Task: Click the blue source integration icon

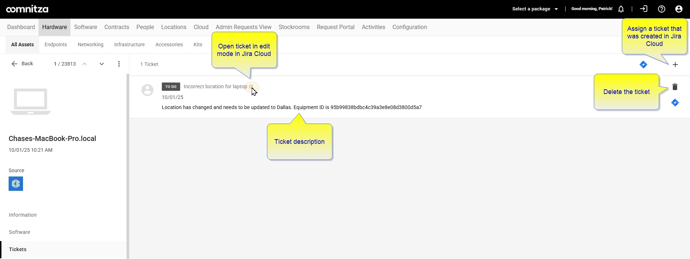Action: 16,184
